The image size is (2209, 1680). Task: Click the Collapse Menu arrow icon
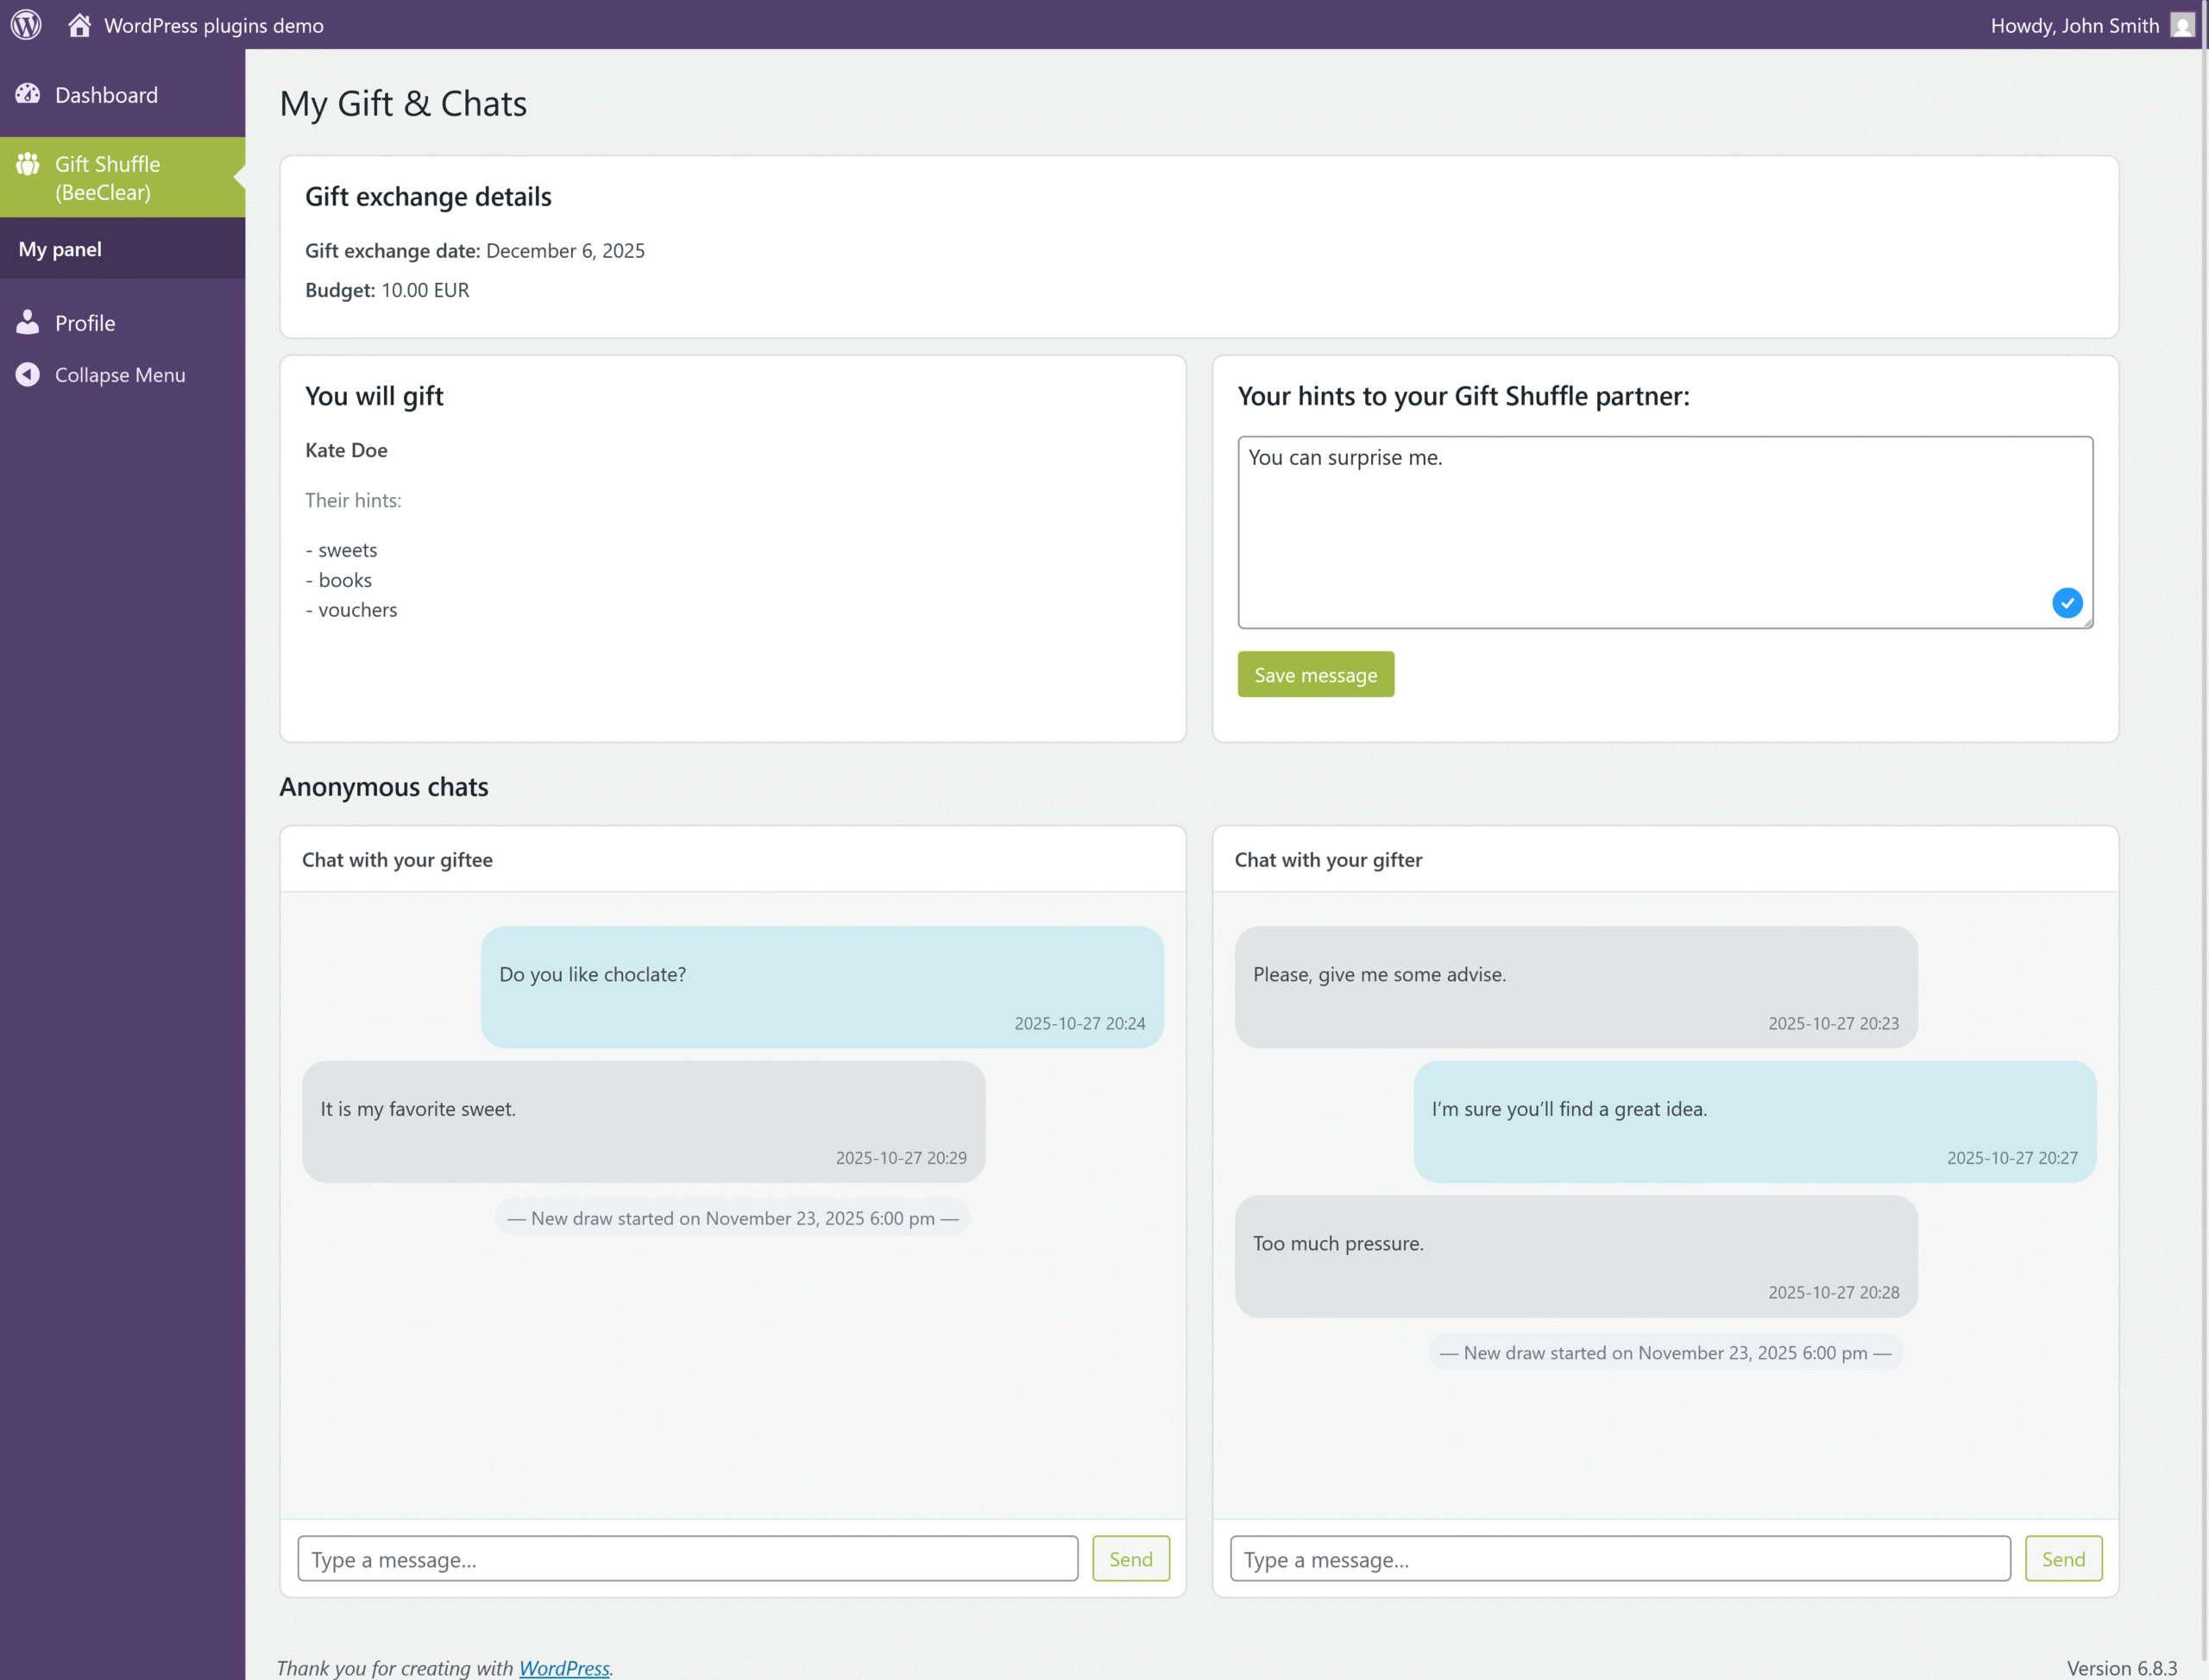tap(28, 374)
